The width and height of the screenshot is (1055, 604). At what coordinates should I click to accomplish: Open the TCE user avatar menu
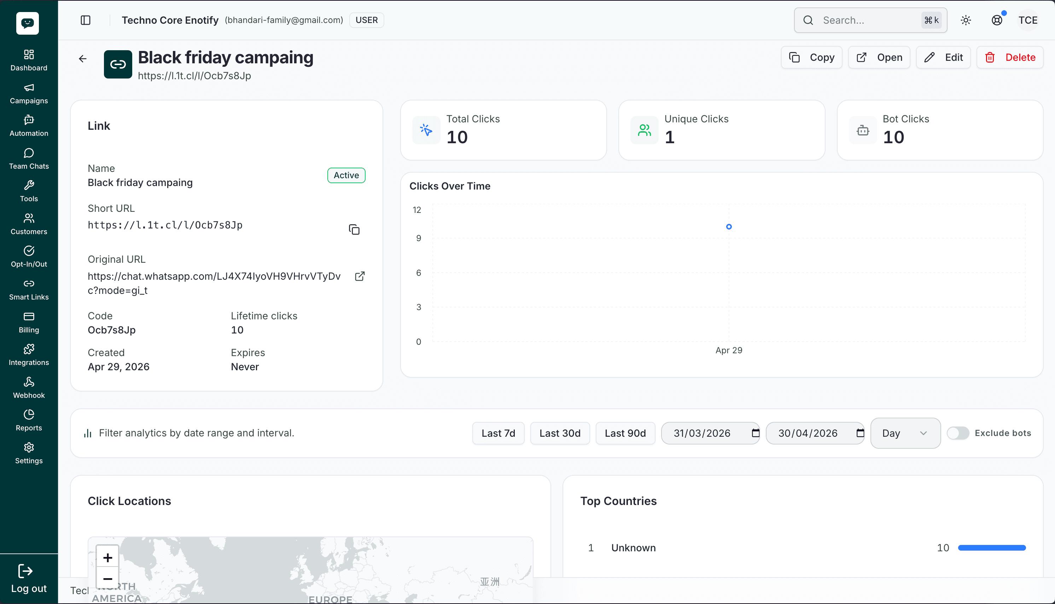pyautogui.click(x=1028, y=20)
